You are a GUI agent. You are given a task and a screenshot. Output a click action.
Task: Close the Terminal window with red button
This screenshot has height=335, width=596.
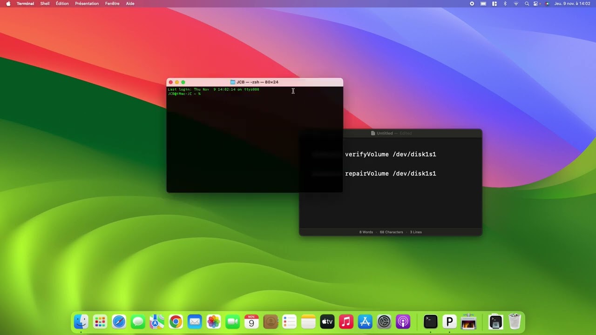(170, 82)
